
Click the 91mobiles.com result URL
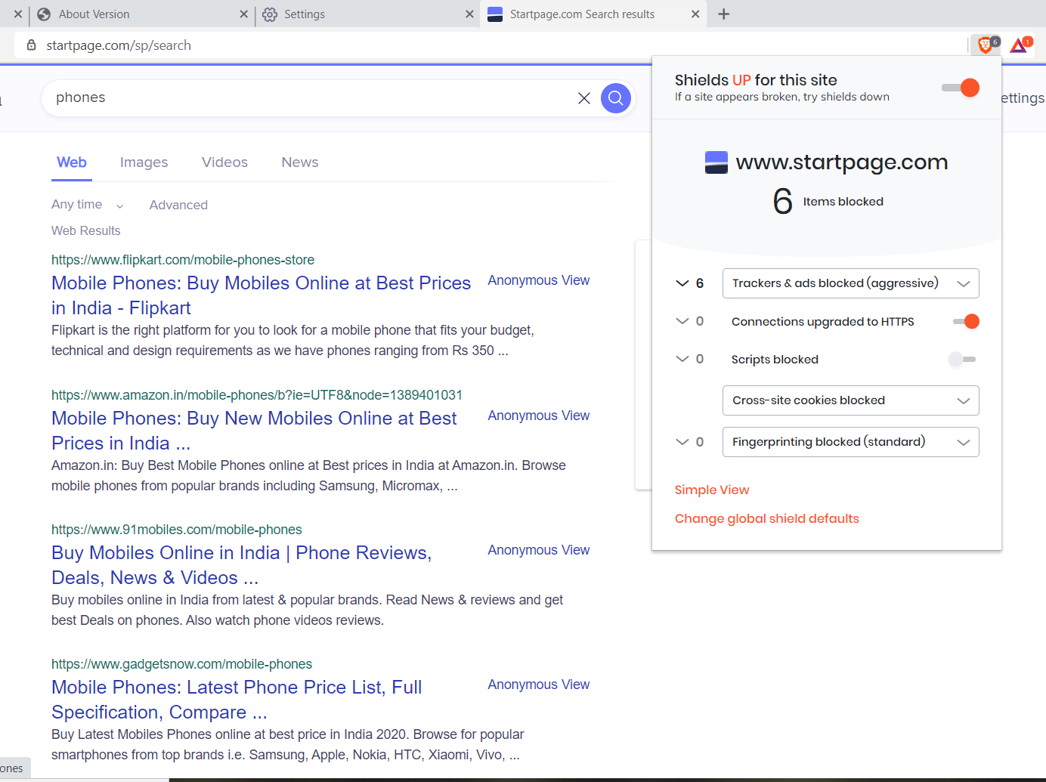[177, 530]
